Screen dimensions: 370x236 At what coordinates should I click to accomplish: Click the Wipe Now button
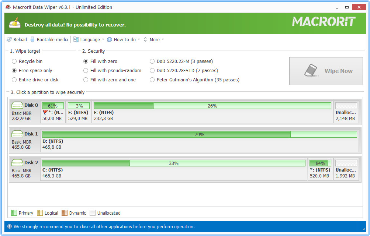326,71
